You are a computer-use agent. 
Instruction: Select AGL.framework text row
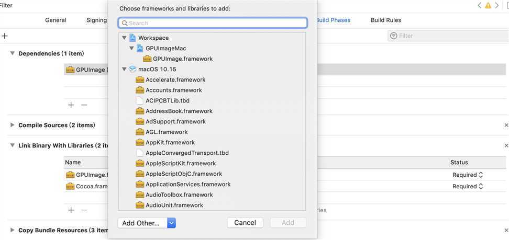(x=167, y=132)
